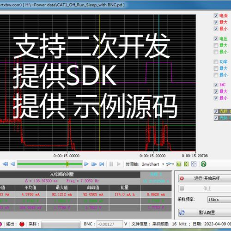Click the 0:00:15.29798 time axis label

[x=195, y=156]
